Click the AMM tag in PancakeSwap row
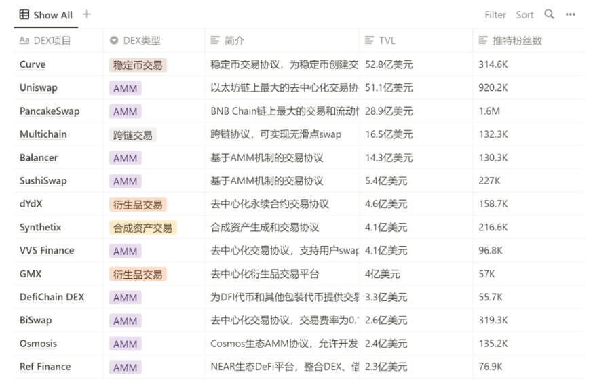Screen dimensions: 593x381 125,111
